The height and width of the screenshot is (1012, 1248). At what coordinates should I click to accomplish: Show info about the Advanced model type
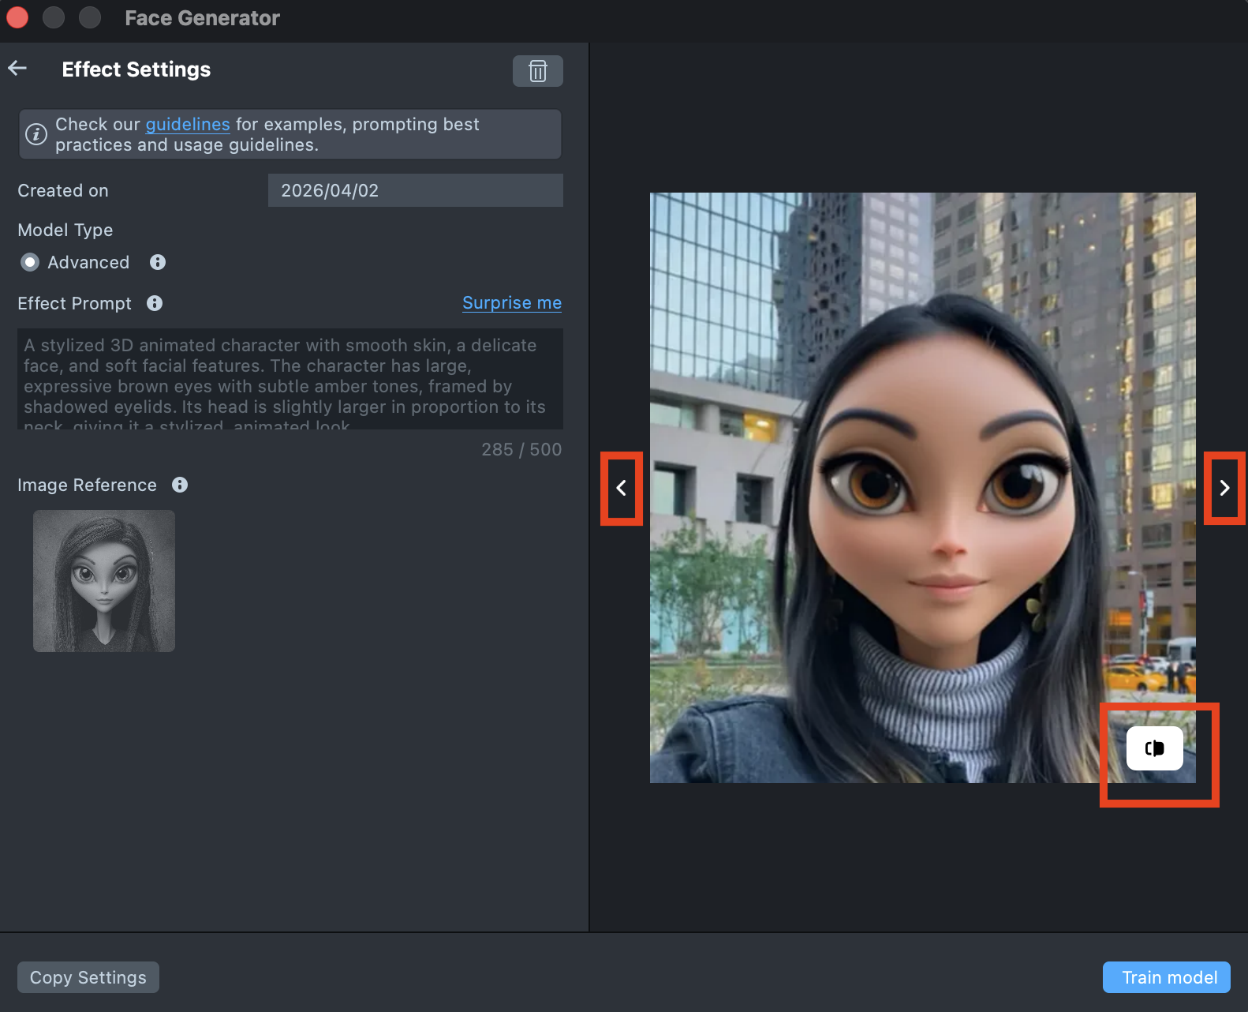[x=158, y=262]
